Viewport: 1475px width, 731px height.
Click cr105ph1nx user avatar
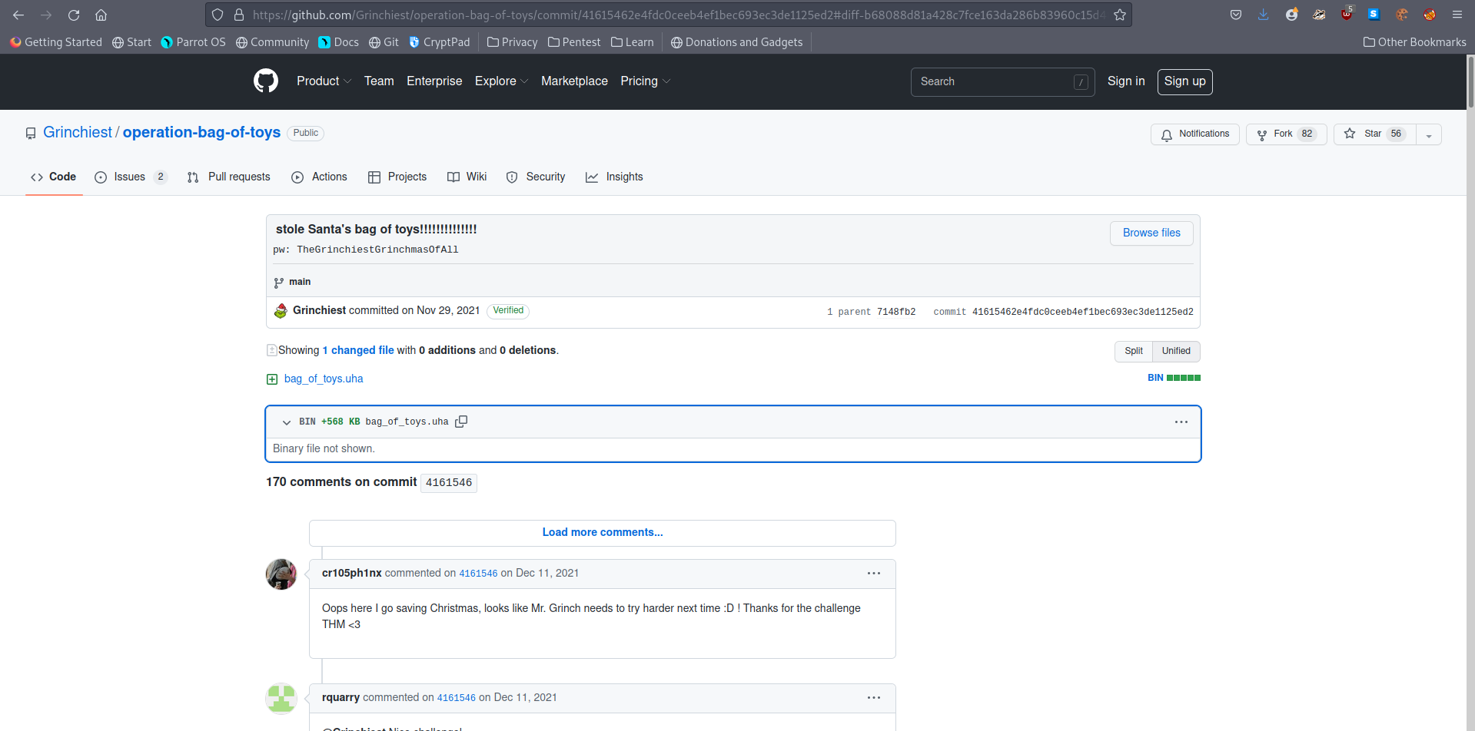point(281,574)
